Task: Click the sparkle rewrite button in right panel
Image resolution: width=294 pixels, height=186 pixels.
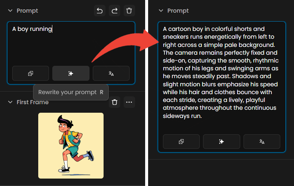Action: pyautogui.click(x=222, y=141)
